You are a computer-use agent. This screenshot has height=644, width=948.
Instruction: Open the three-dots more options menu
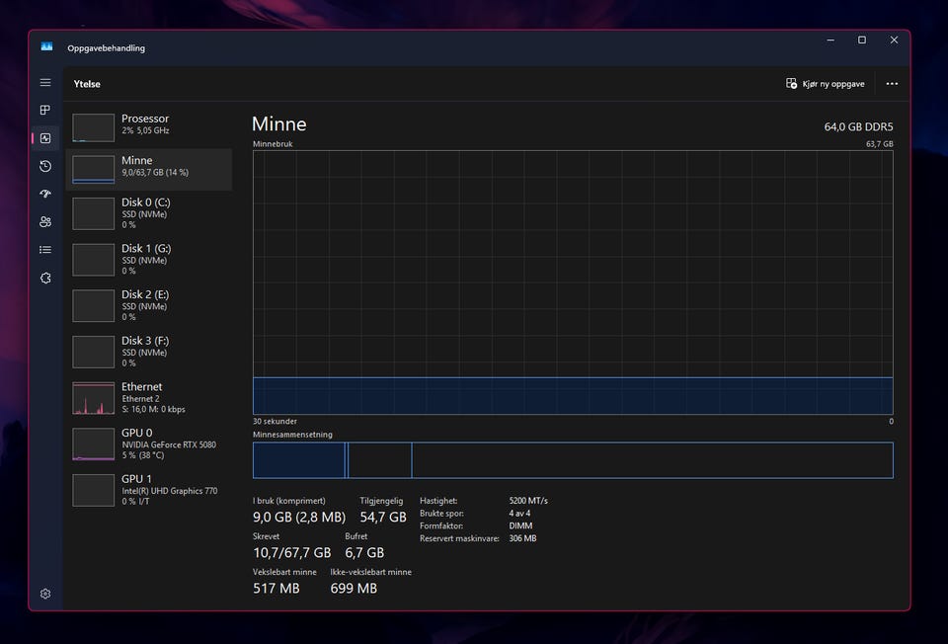[x=892, y=83]
